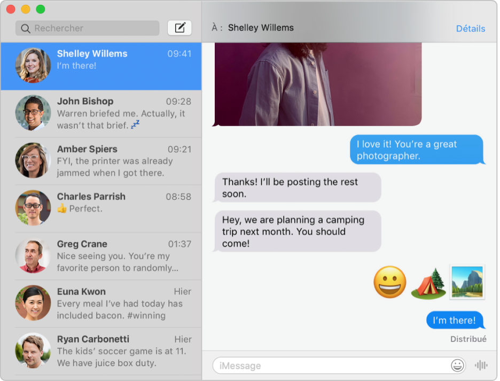Click the 01:37 timestamp on Greg Crane
The image size is (500, 381).
click(179, 244)
